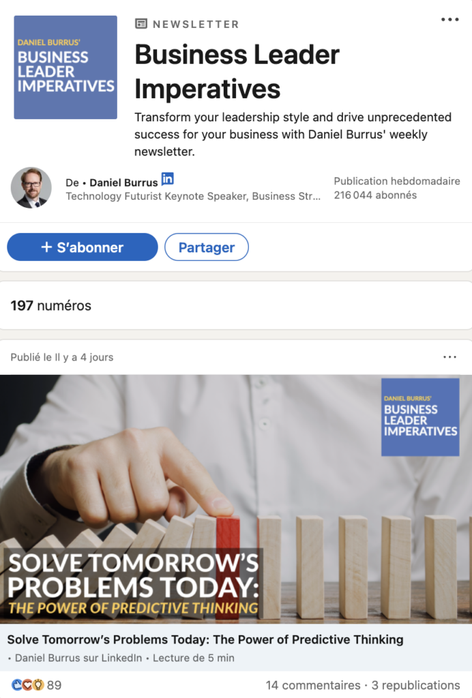Click the Business Leader Imperatives logo tile

pyautogui.click(x=65, y=67)
